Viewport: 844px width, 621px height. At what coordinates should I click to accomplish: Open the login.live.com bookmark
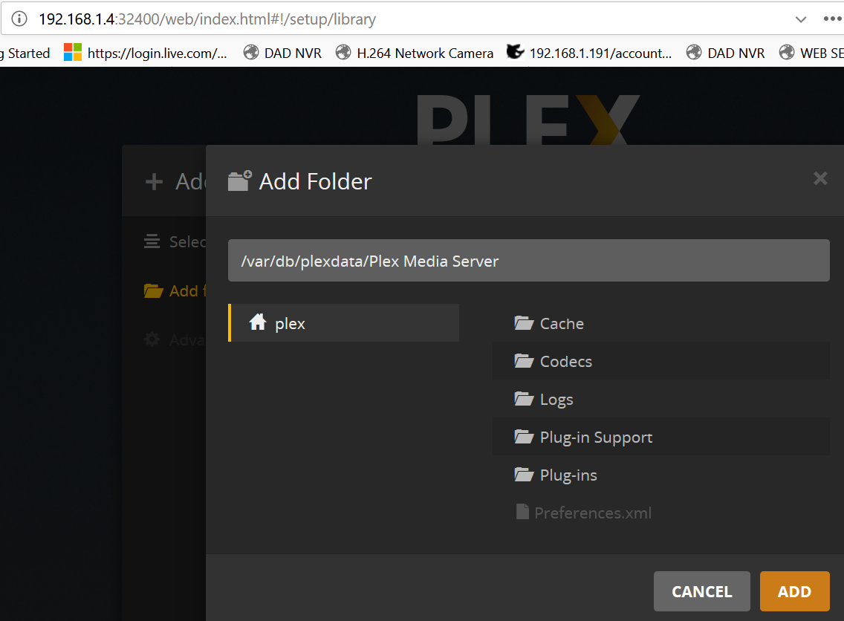click(x=146, y=53)
